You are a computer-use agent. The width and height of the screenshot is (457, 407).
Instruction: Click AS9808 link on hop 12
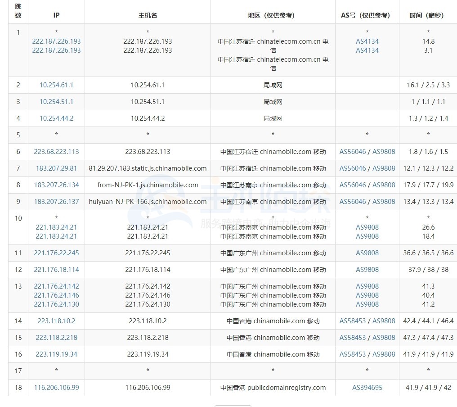tap(367, 269)
